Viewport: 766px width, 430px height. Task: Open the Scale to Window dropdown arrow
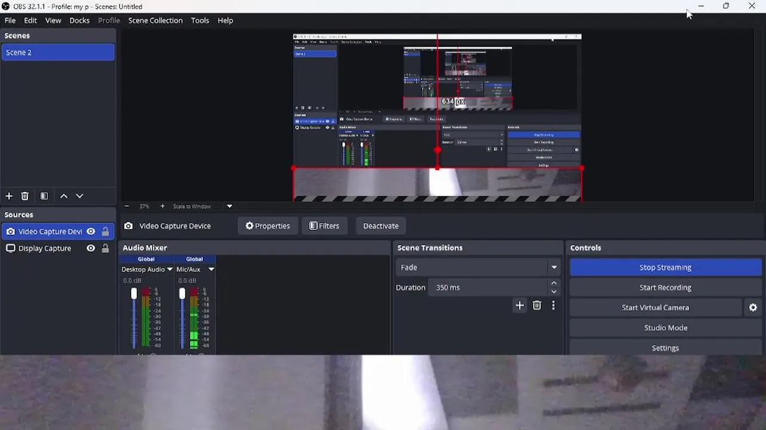point(229,206)
